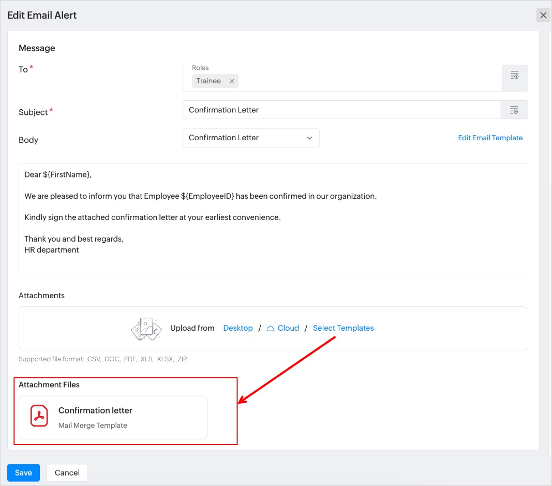Open merge fields icon beside Subject field

514,110
